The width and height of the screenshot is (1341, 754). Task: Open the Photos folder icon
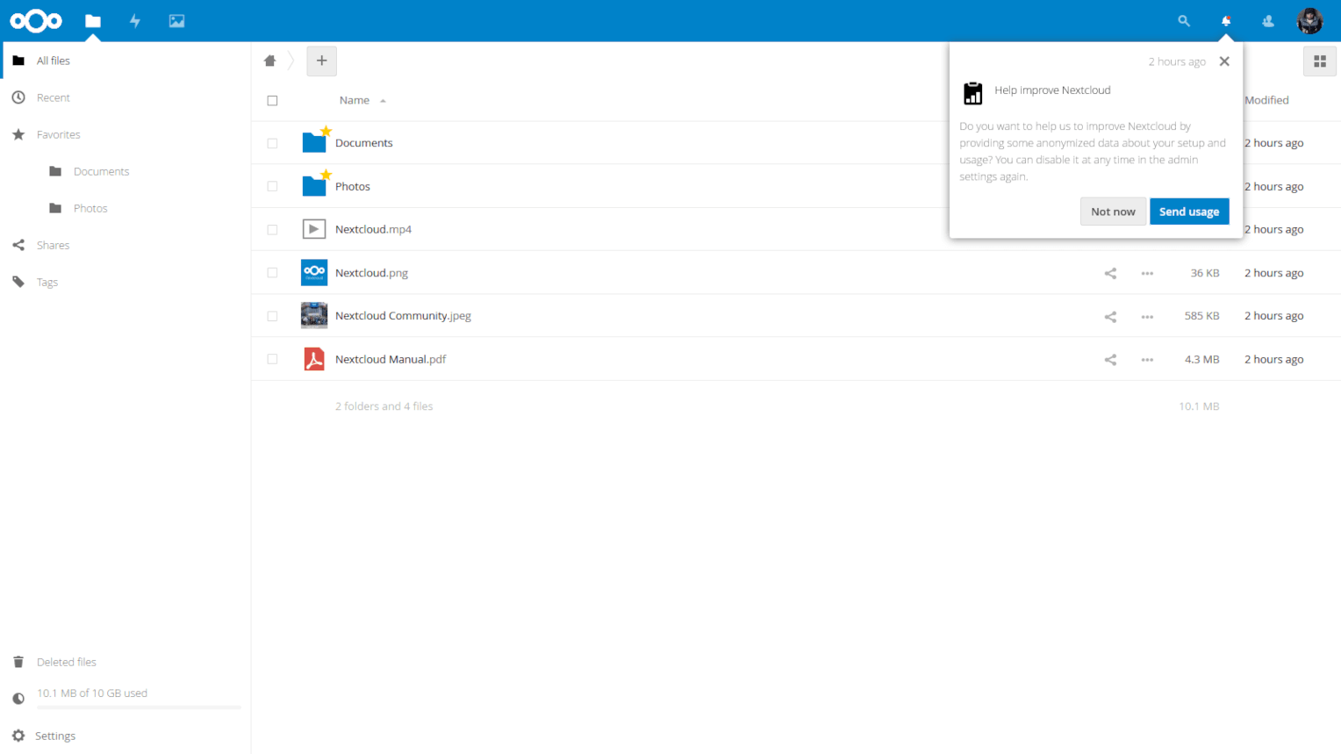(314, 184)
